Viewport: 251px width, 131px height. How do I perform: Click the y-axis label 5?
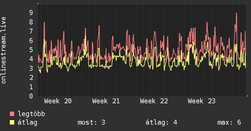31,50
